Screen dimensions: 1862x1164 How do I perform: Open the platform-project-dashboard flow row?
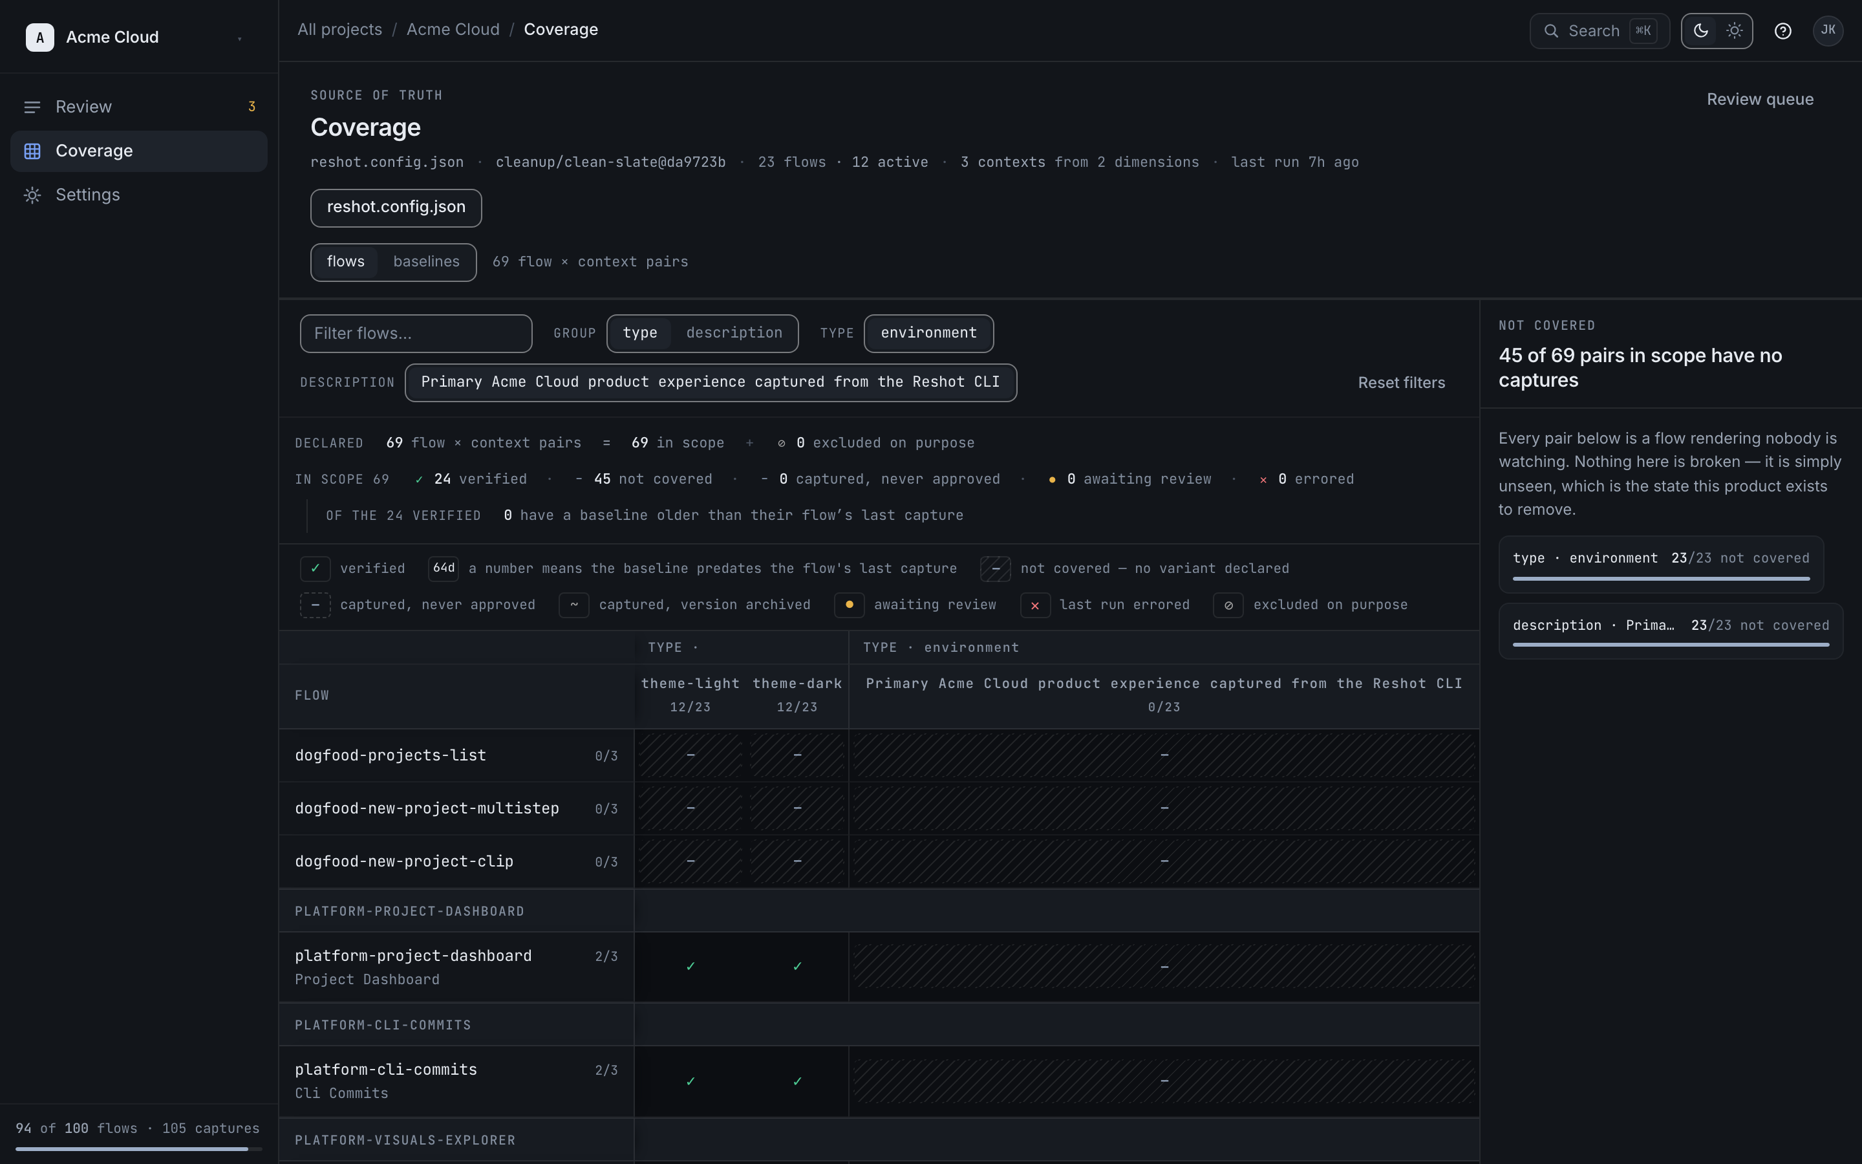point(456,967)
